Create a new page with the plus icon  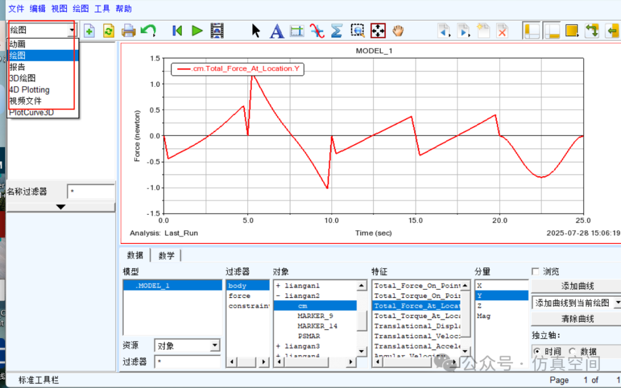[x=89, y=30]
